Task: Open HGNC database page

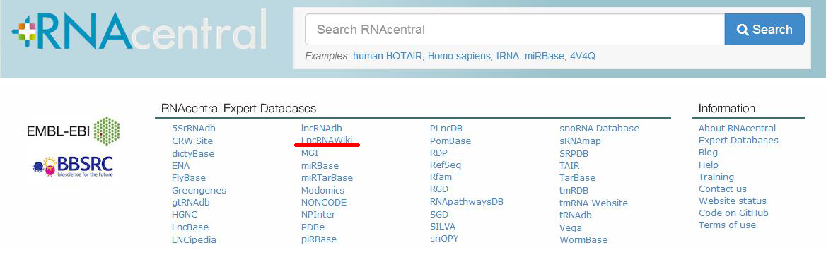Action: coord(185,214)
